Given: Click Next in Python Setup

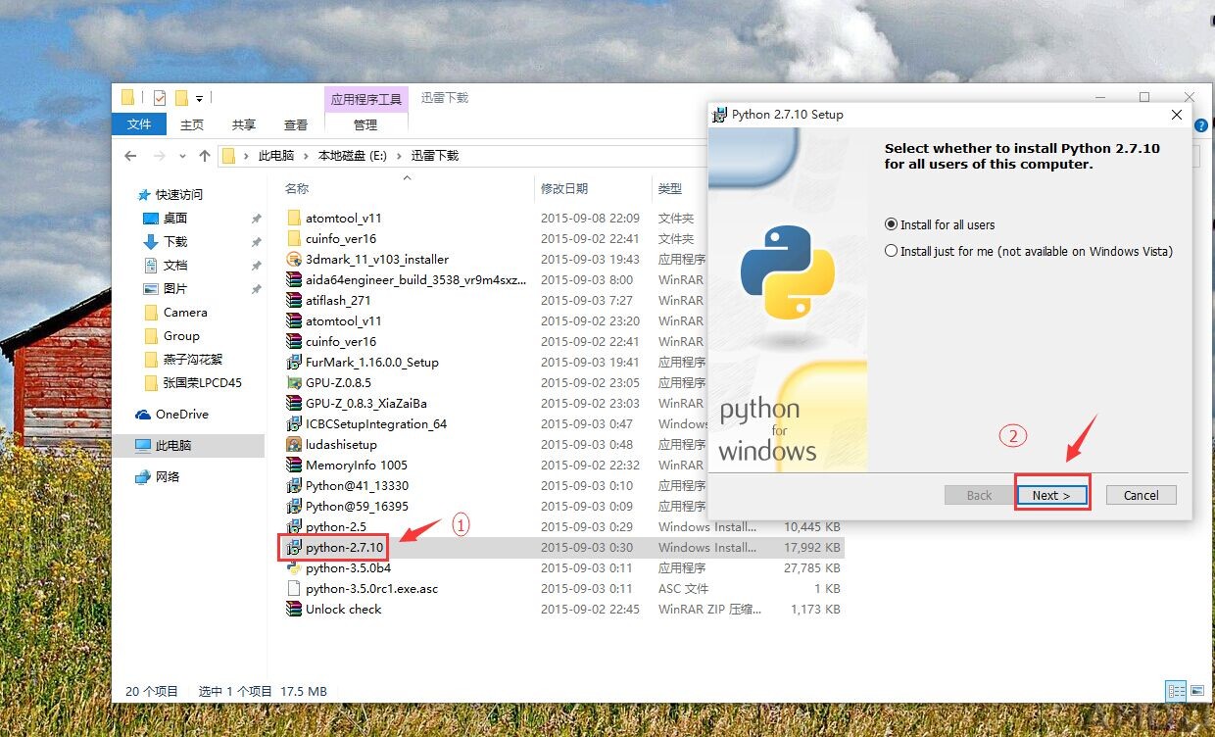Looking at the screenshot, I should (1052, 495).
